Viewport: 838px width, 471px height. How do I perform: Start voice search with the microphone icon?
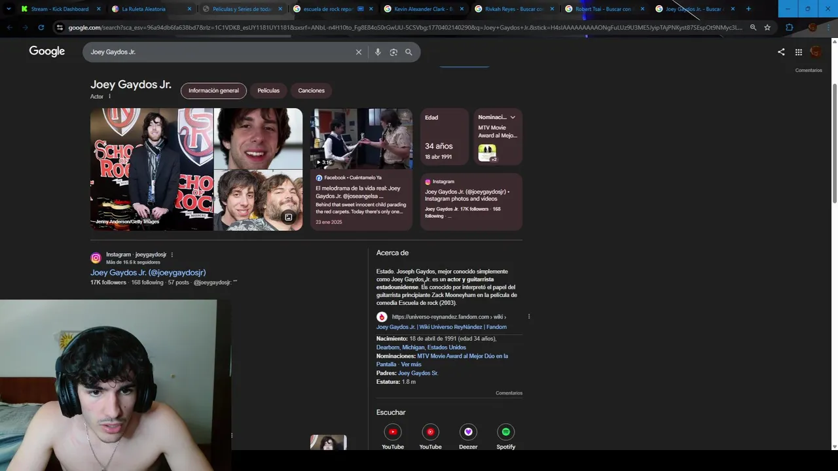[378, 52]
